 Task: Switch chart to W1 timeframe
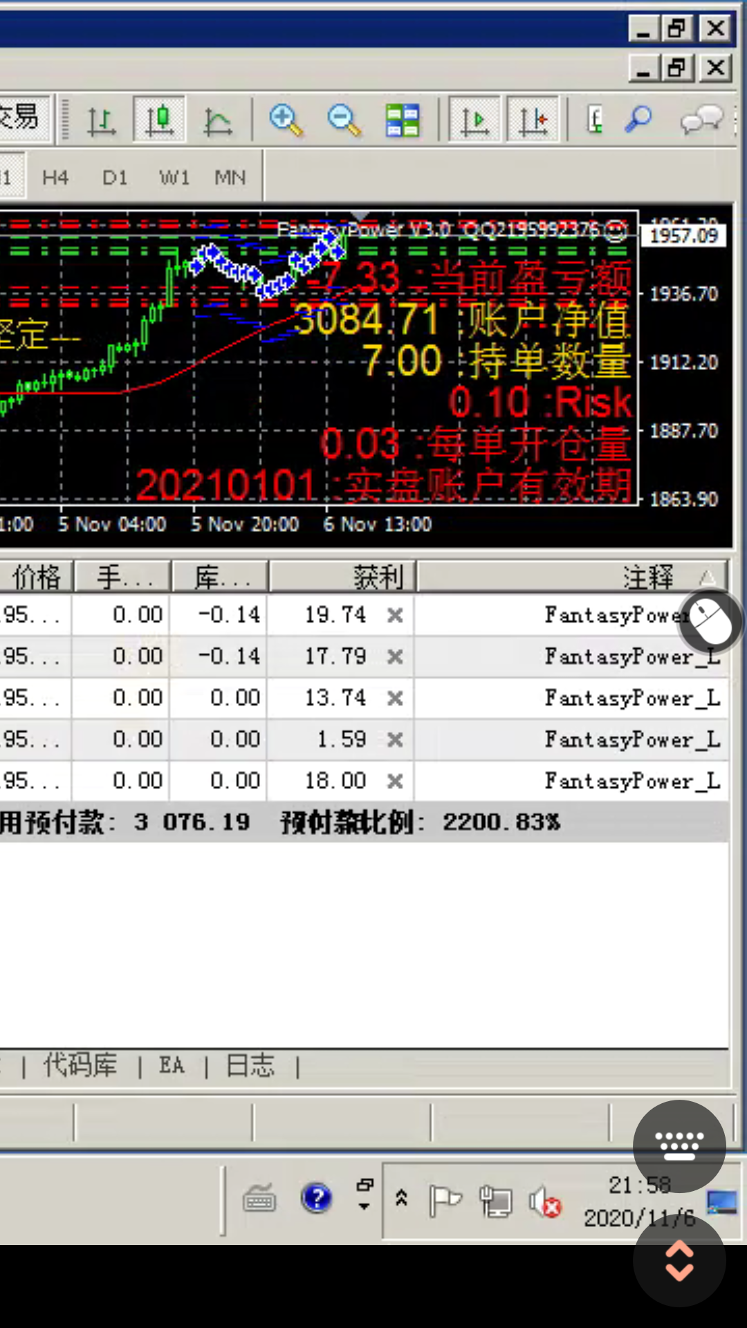click(x=174, y=178)
